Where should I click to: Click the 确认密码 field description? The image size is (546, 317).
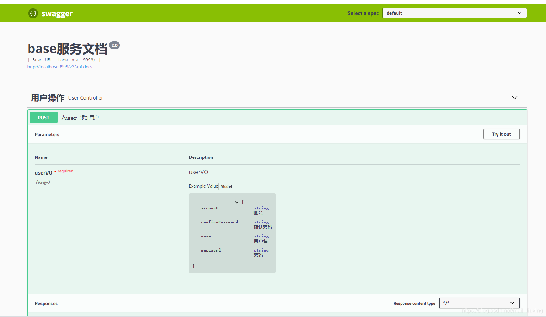[263, 227]
